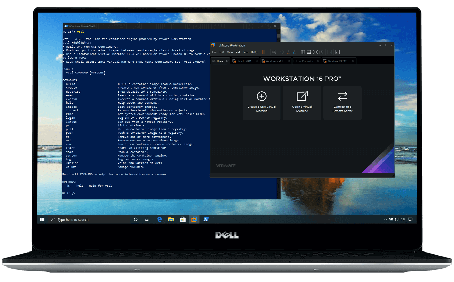Click the PowerShell taskbar icon
Image resolution: width=454 pixels, height=282 pixels.
click(206, 219)
